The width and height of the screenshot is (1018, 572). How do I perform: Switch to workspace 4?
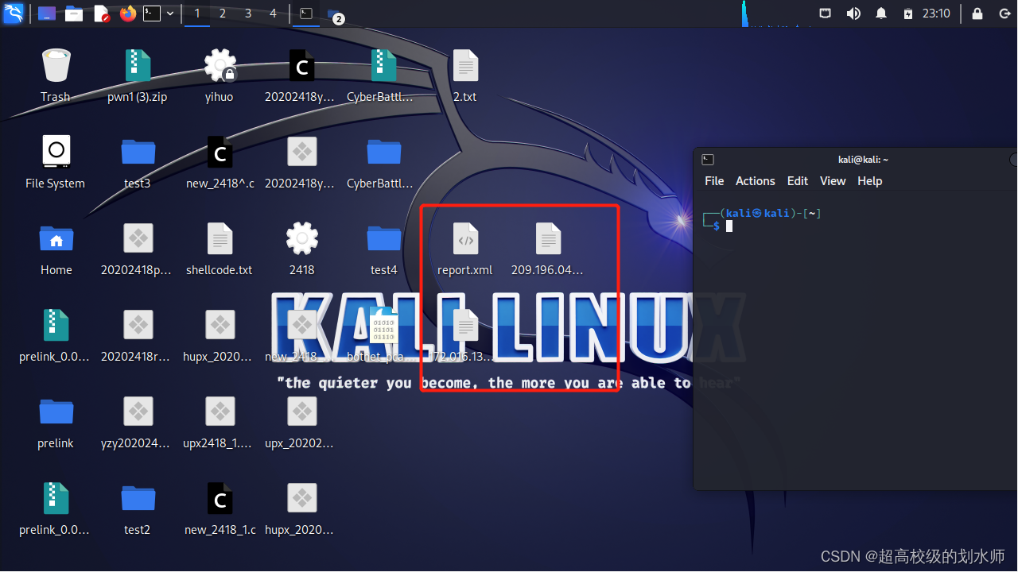tap(273, 14)
